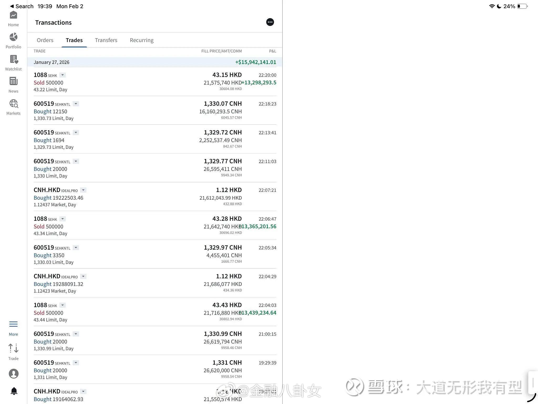Expand dropdown on the 600519 Bought 1694 trade
The width and height of the screenshot is (538, 404).
76,133
